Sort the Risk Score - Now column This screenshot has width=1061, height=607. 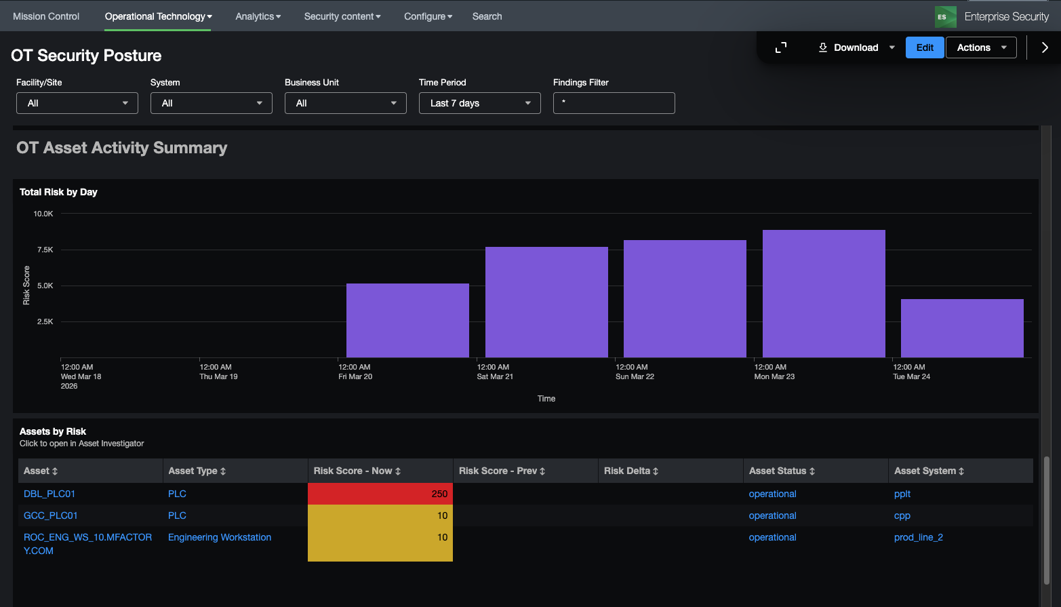pos(398,471)
